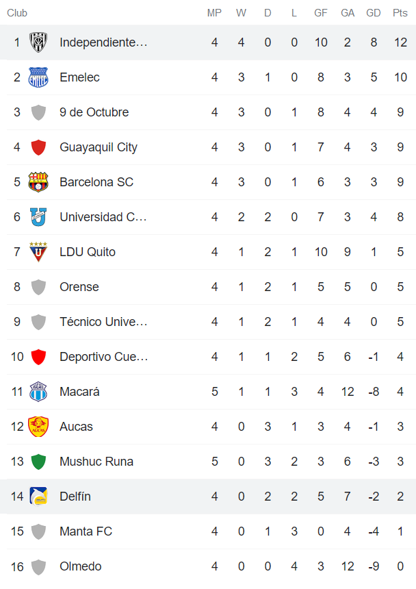Click the Mushuc Runa green shield badge
The height and width of the screenshot is (589, 416).
[39, 461]
